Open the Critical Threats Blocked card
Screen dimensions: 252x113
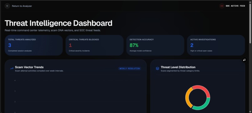[x=94, y=45]
